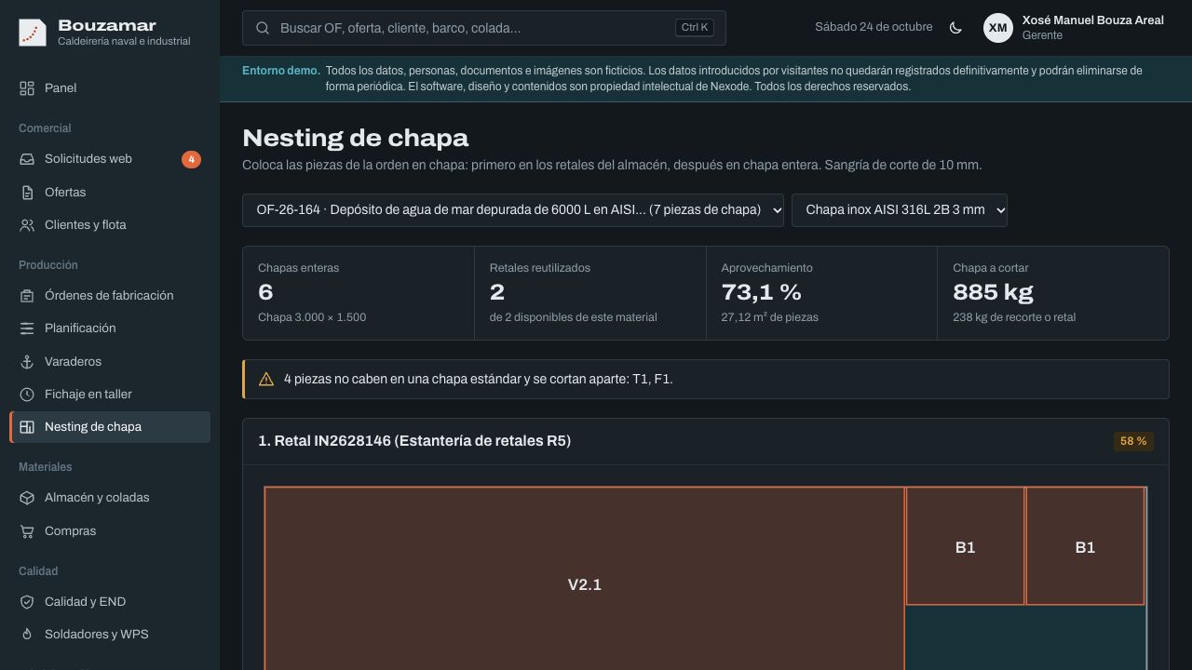Click the Bouzamar brand name
1192x670 pixels.
[107, 25]
